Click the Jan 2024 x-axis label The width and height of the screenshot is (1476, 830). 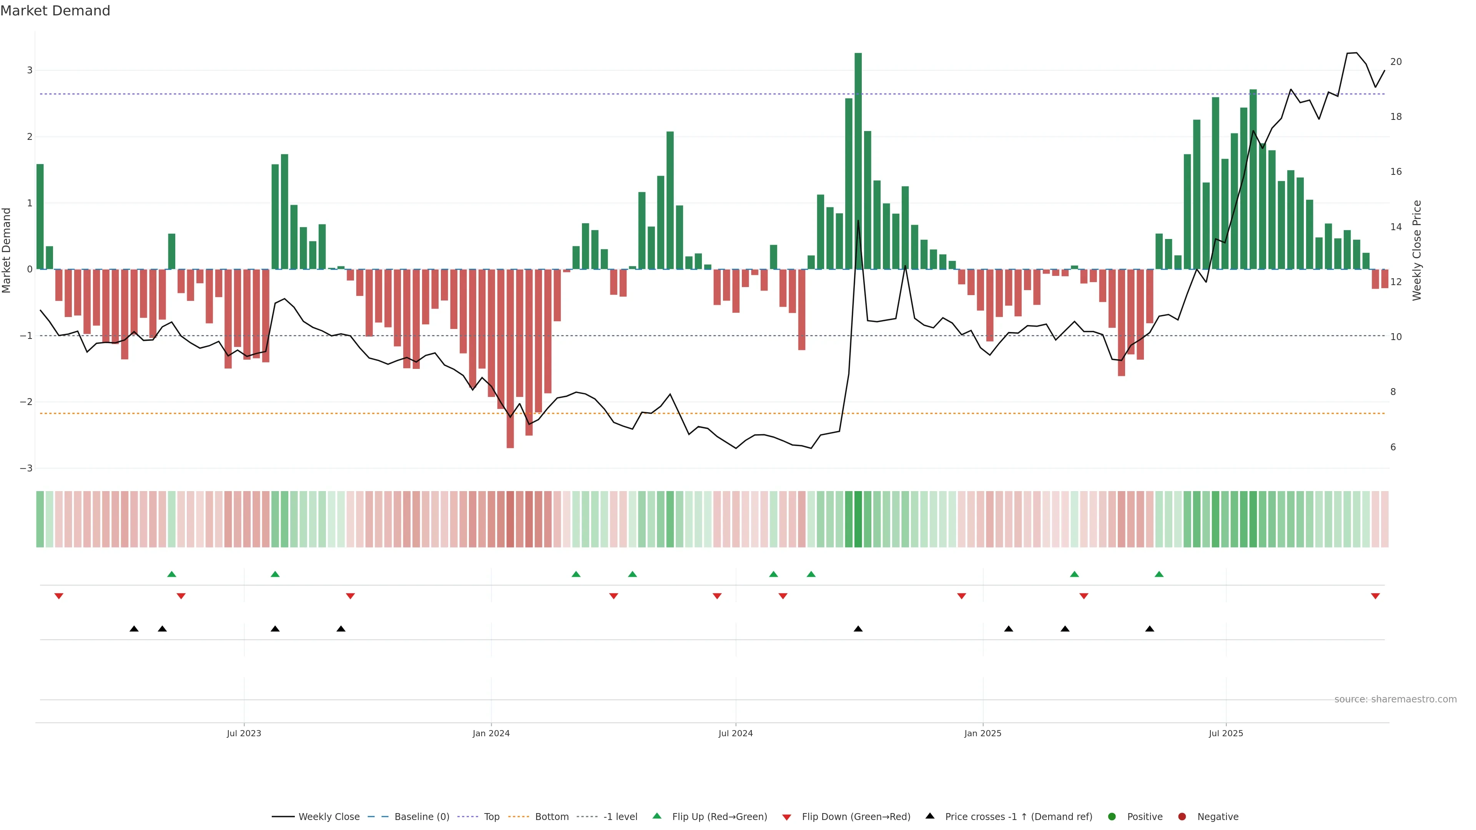pos(491,733)
